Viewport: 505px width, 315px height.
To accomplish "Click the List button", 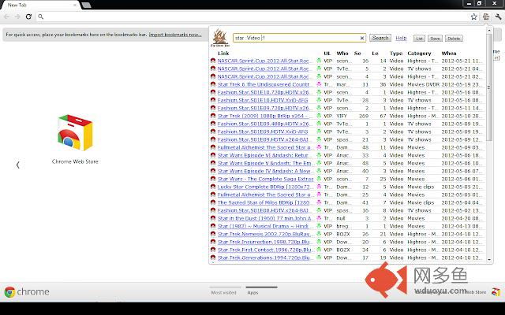I will (419, 39).
